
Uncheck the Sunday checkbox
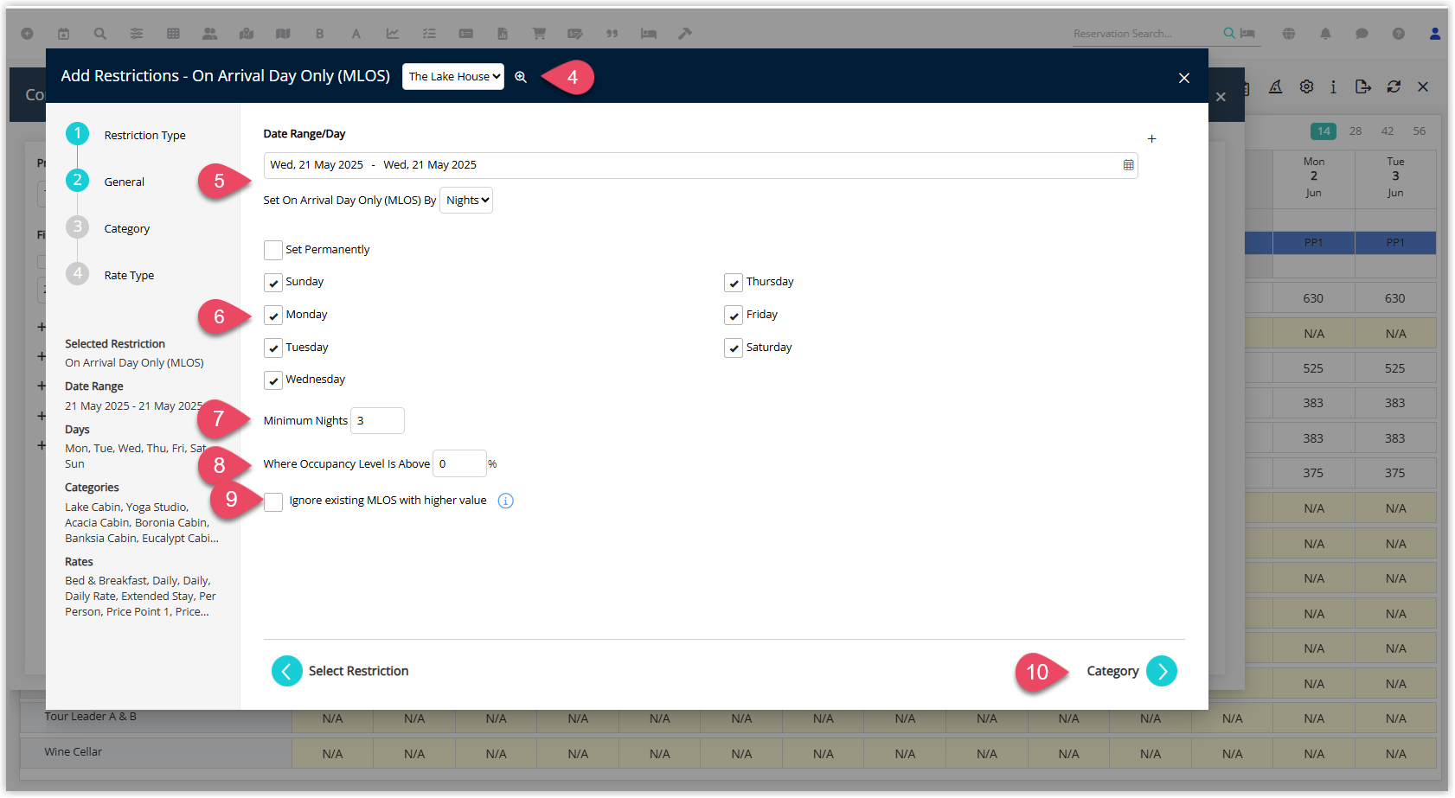pos(273,283)
